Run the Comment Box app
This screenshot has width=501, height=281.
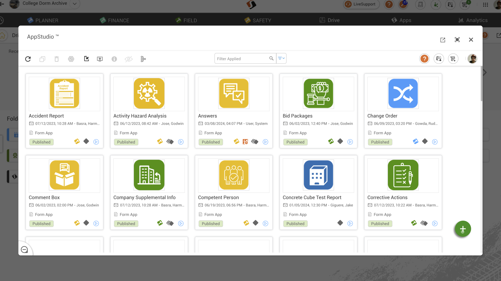coord(96,223)
